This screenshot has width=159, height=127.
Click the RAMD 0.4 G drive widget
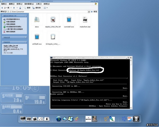pyautogui.click(x=12, y=109)
